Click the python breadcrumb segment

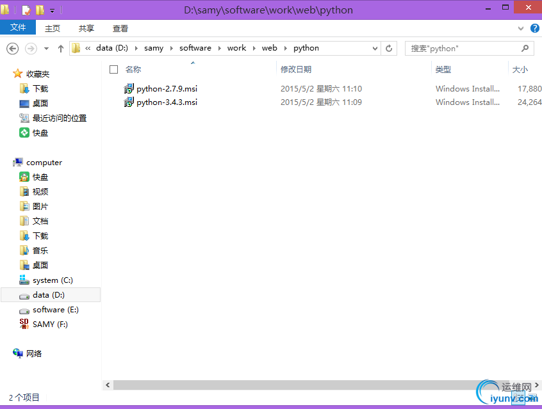306,48
